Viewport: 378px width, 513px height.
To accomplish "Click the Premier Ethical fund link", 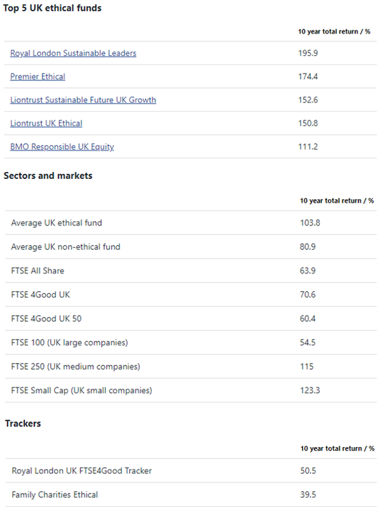I will (x=38, y=77).
